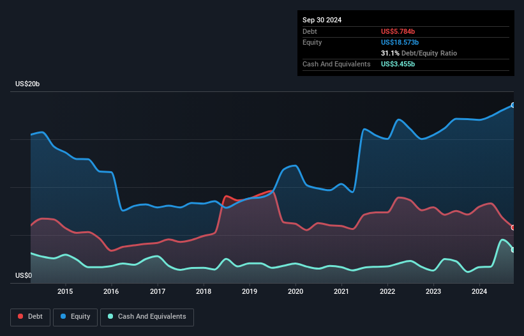Select the teal Cash endpoint marker
Image resolution: width=524 pixels, height=336 pixels.
513,250
